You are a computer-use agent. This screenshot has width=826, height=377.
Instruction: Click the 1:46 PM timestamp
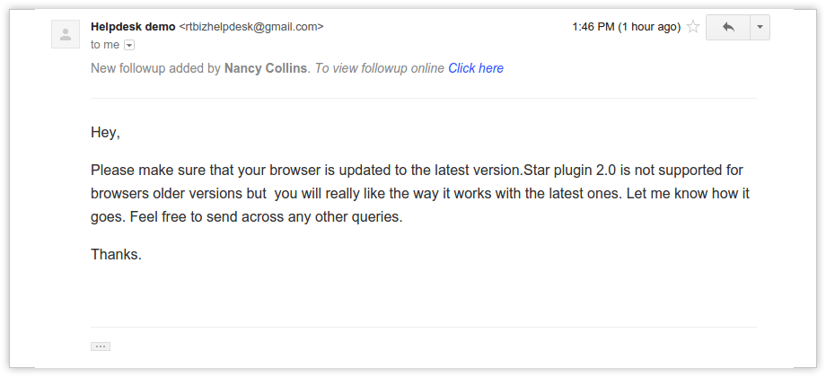[x=593, y=27]
